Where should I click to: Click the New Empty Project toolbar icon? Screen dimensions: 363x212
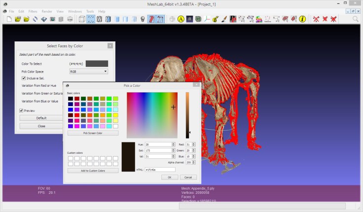click(x=8, y=19)
